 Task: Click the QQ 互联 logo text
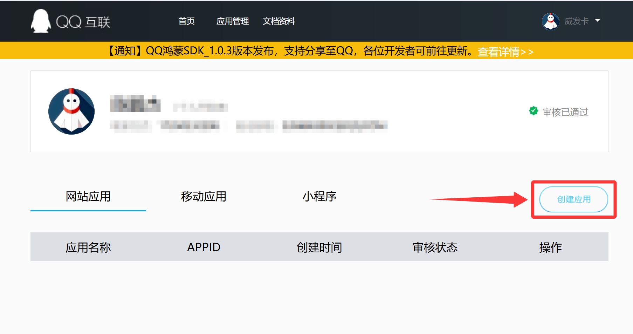pos(83,22)
